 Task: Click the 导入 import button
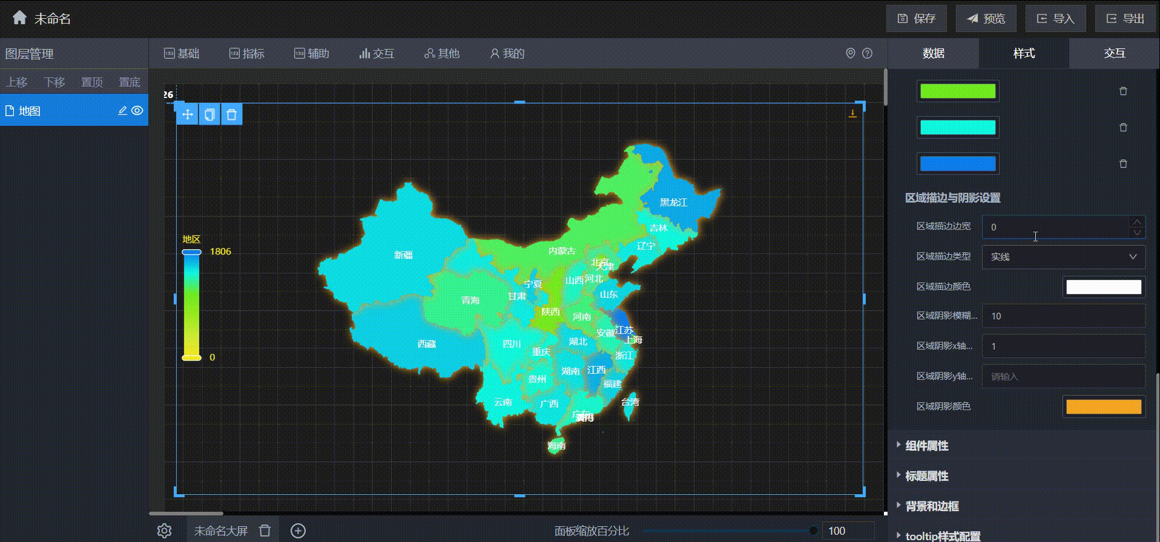[x=1055, y=19]
